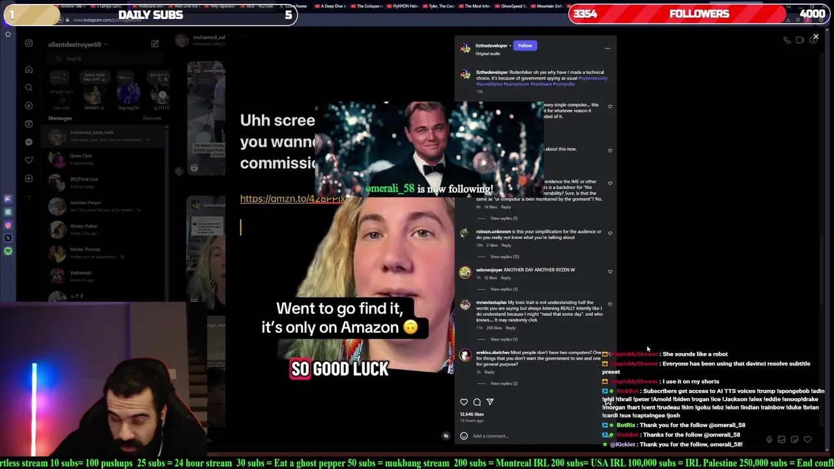Open Spotify icon in browser sidebar
Screen dimensions: 834x469
8,251
